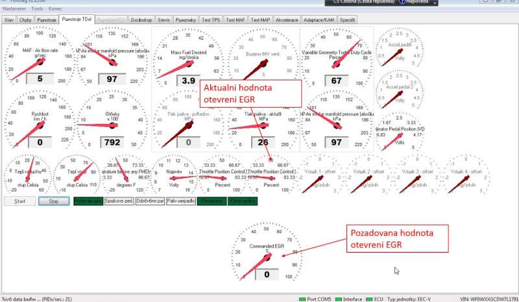Screen dimensions: 519x302
Task: Click the Variable Geometry Turbo Duty Cycle gauge
Action: coord(336,57)
